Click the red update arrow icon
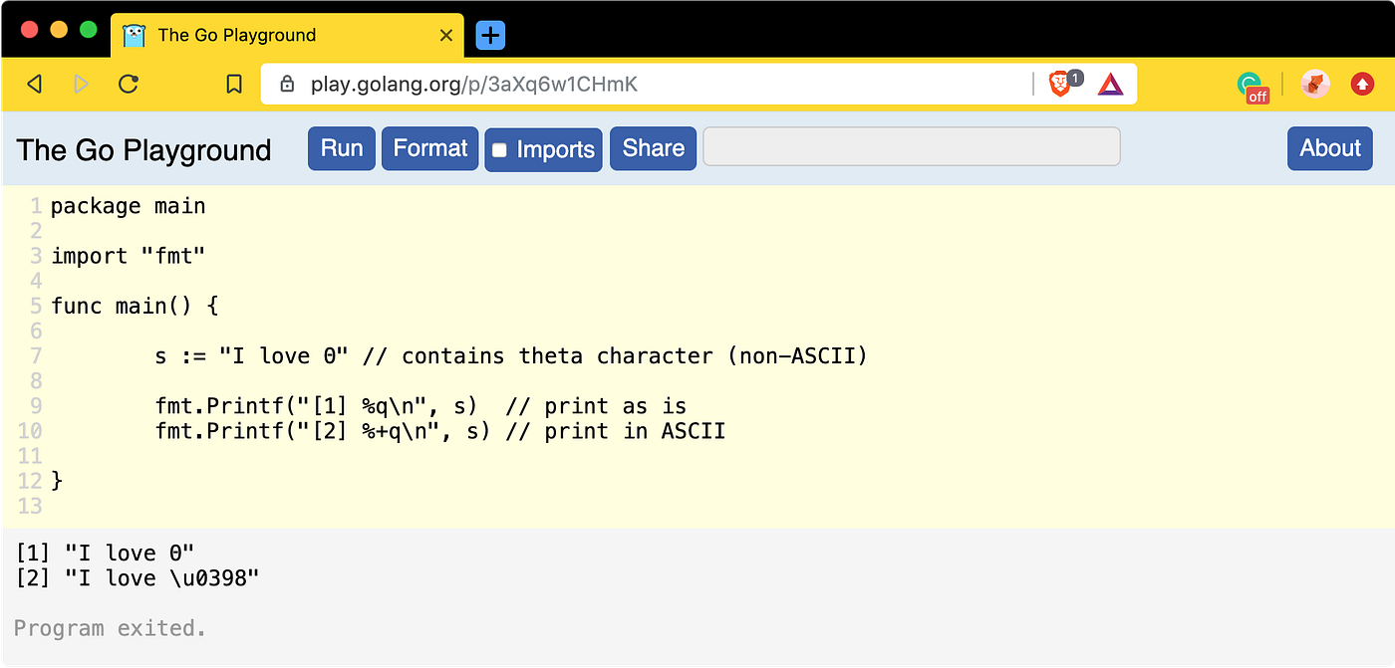Viewport: 1395px width, 668px height. click(x=1362, y=85)
